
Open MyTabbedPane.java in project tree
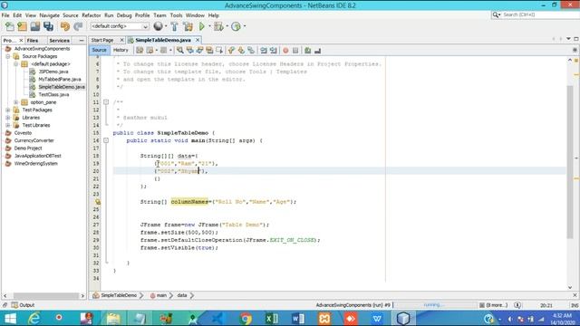pyautogui.click(x=60, y=79)
